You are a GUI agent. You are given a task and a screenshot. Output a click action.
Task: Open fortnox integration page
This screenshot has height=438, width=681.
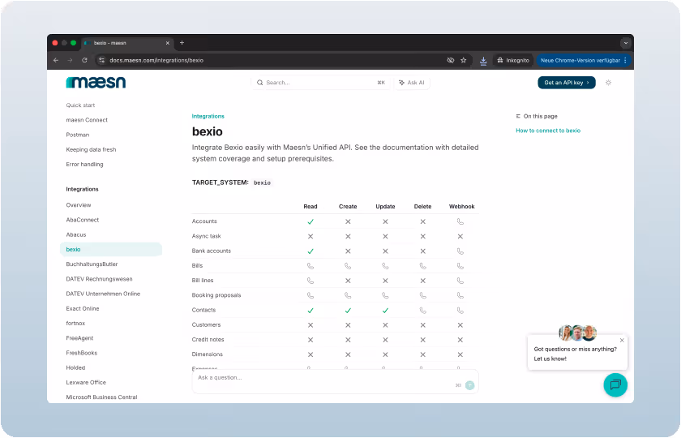click(75, 324)
